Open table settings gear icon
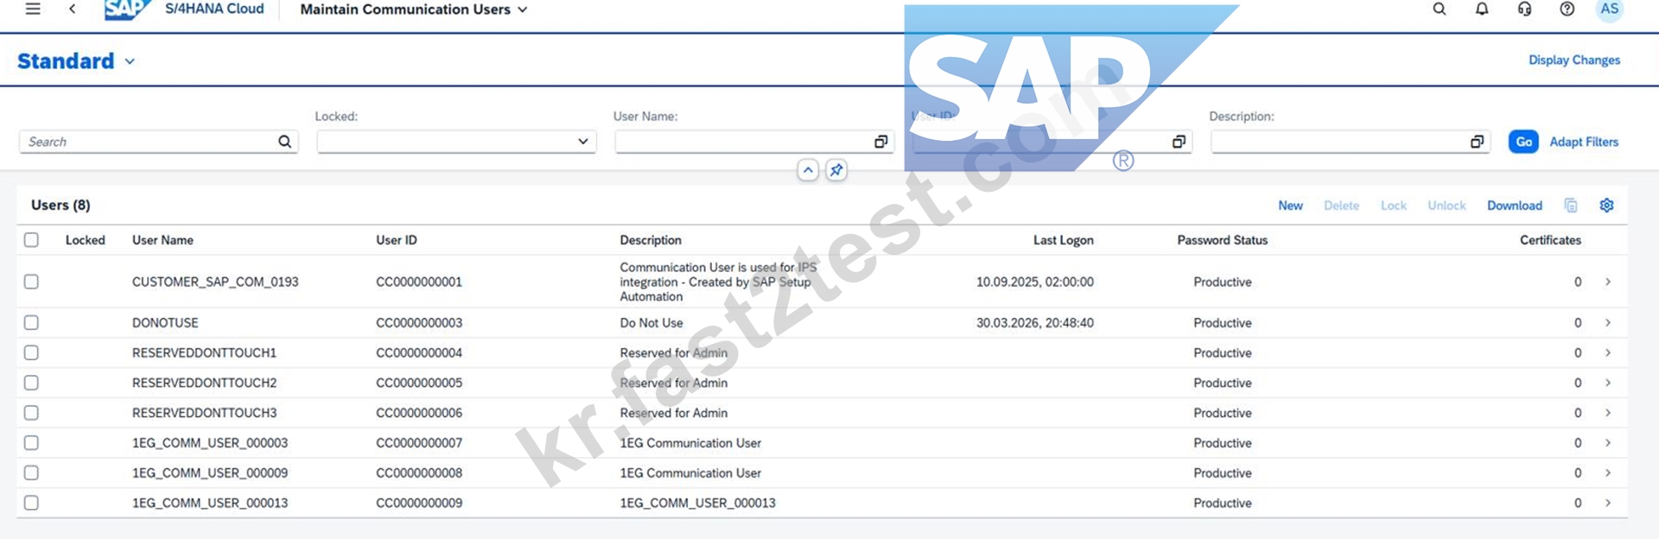The width and height of the screenshot is (1659, 539). [1606, 206]
